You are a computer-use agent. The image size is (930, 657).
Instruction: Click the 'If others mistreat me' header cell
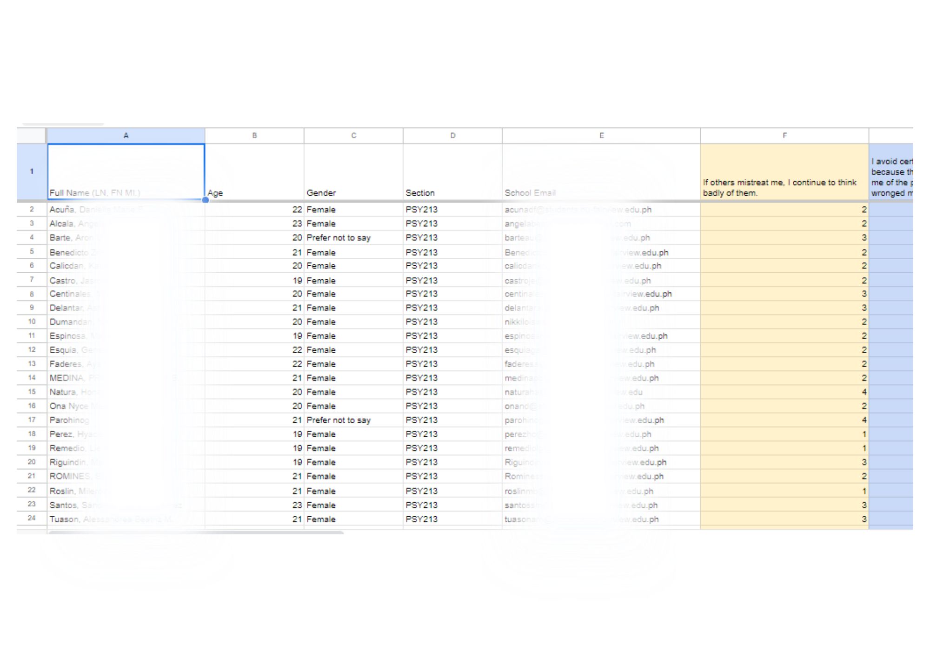point(784,172)
